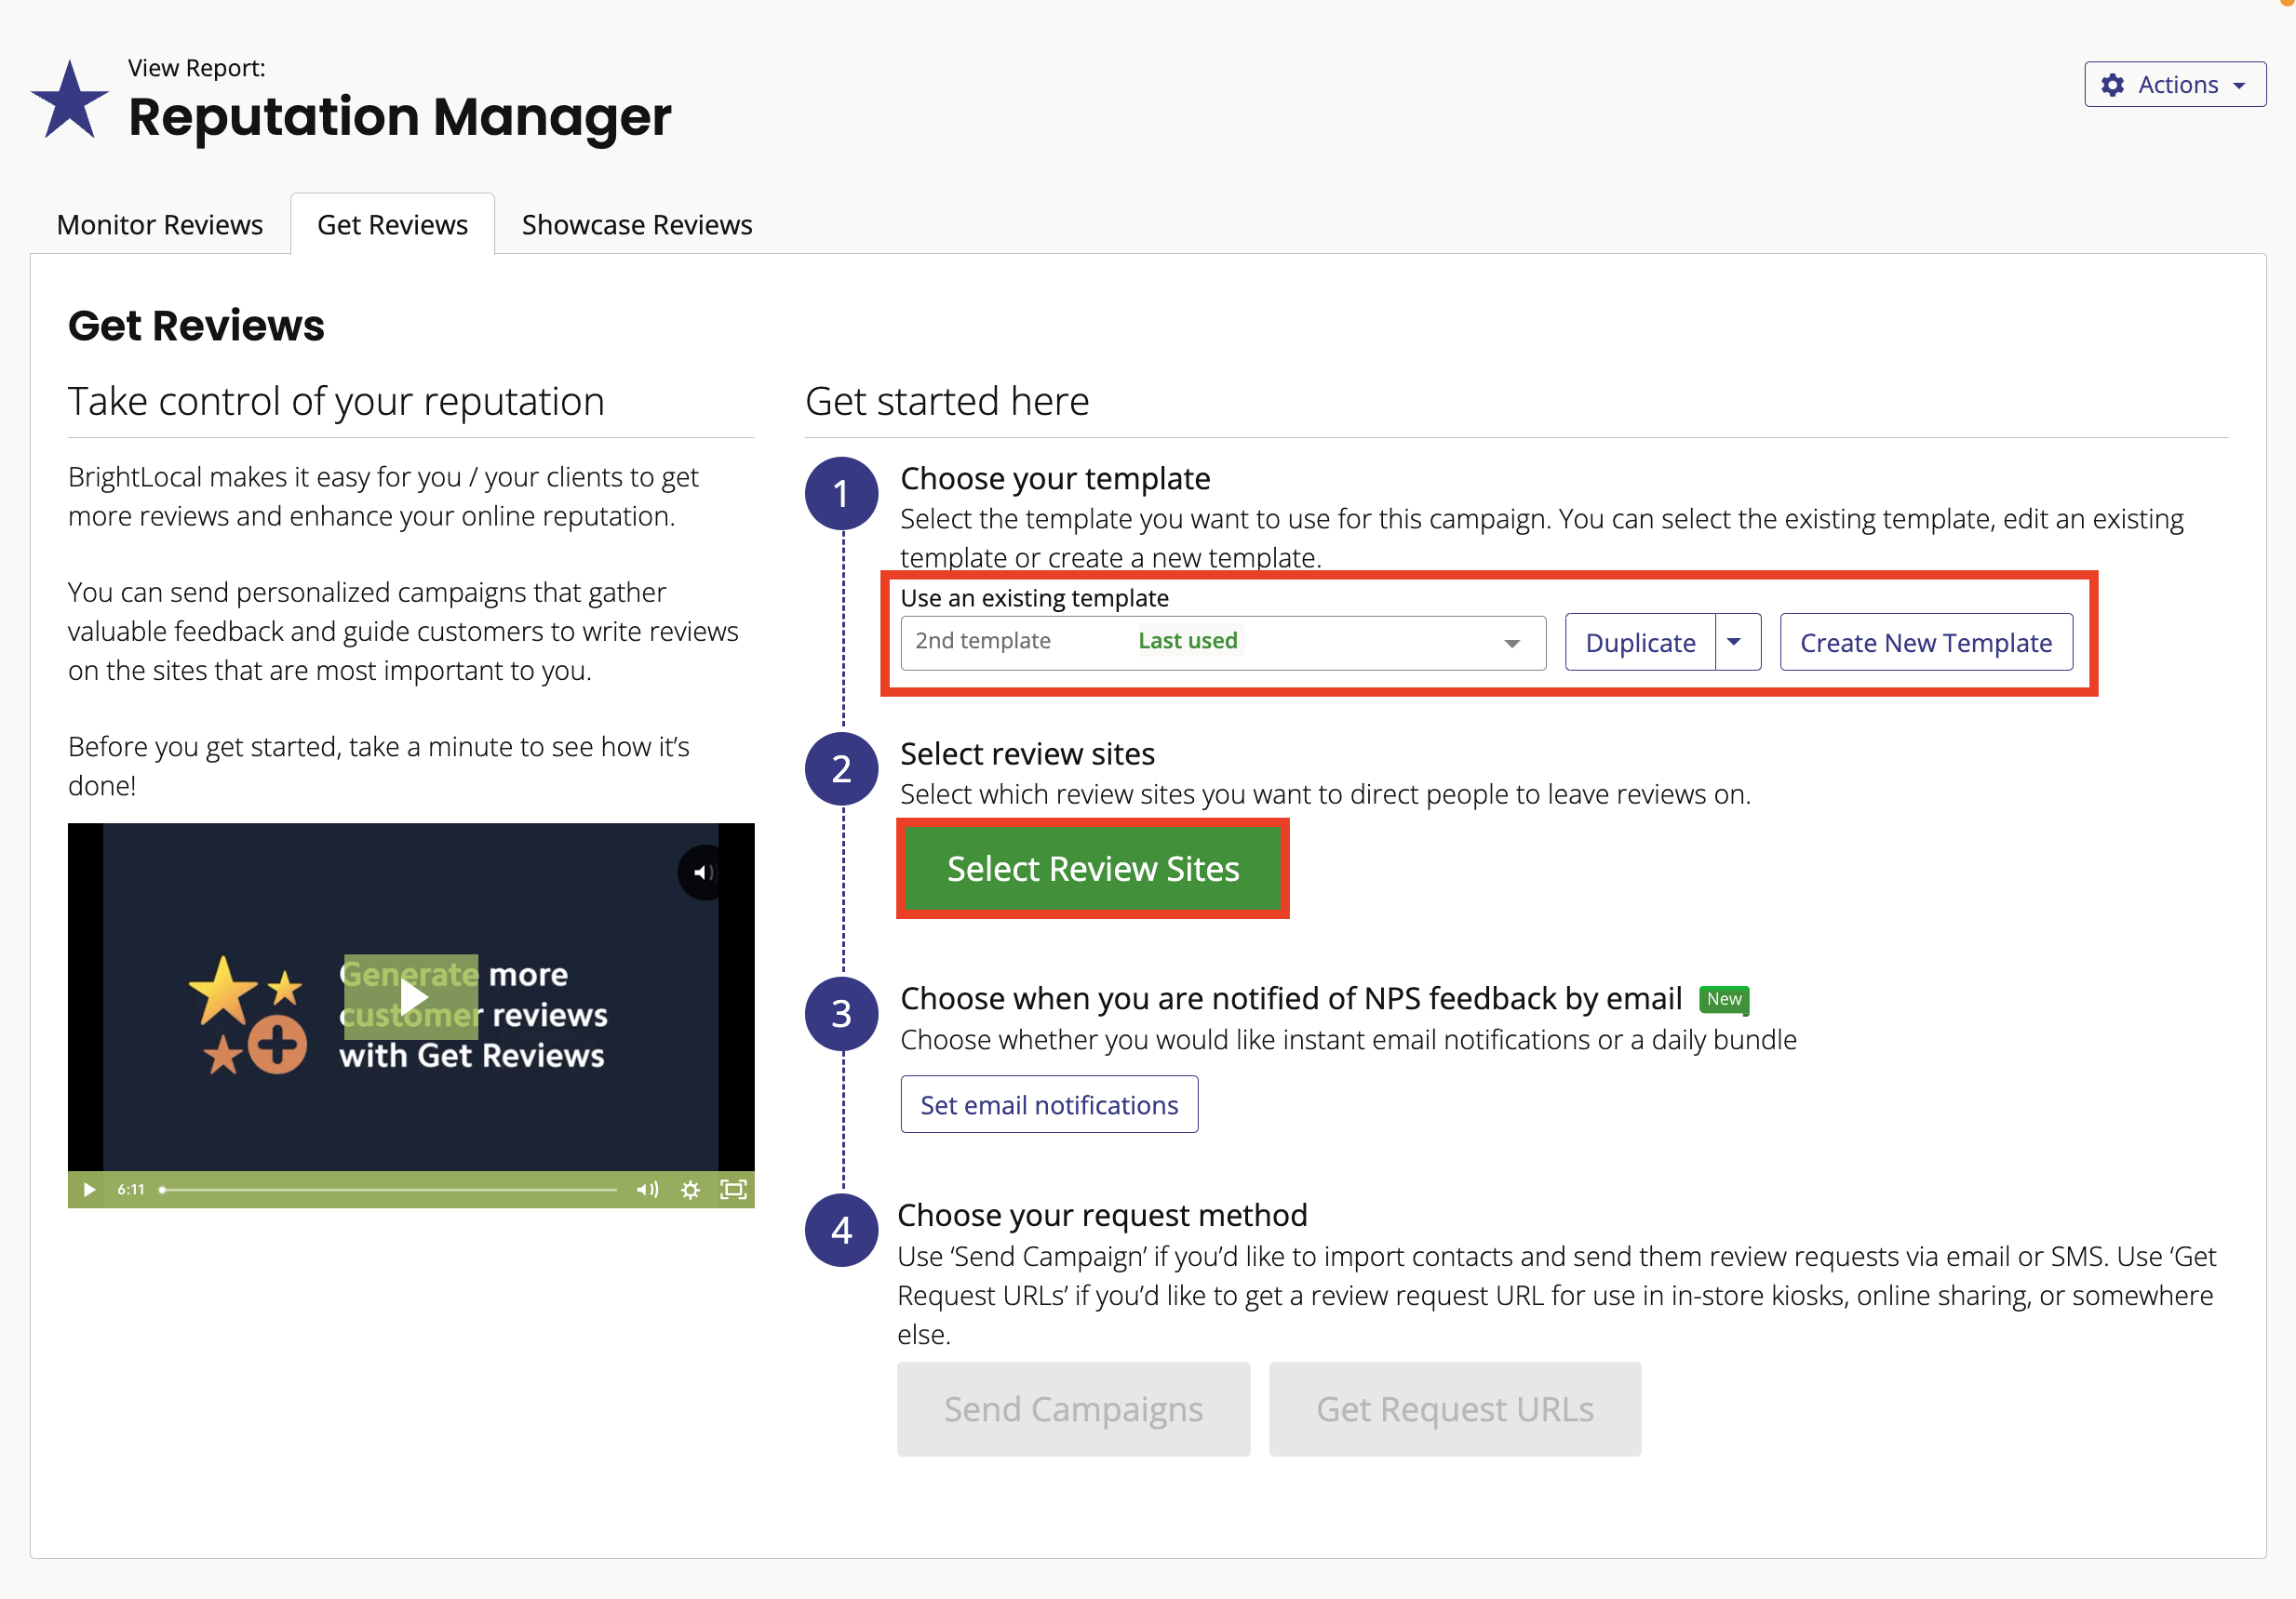Click the Reputation Manager star logo
2296x1599 pixels.
[69, 100]
